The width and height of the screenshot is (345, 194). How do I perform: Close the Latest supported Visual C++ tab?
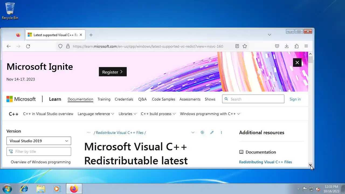tap(81, 35)
